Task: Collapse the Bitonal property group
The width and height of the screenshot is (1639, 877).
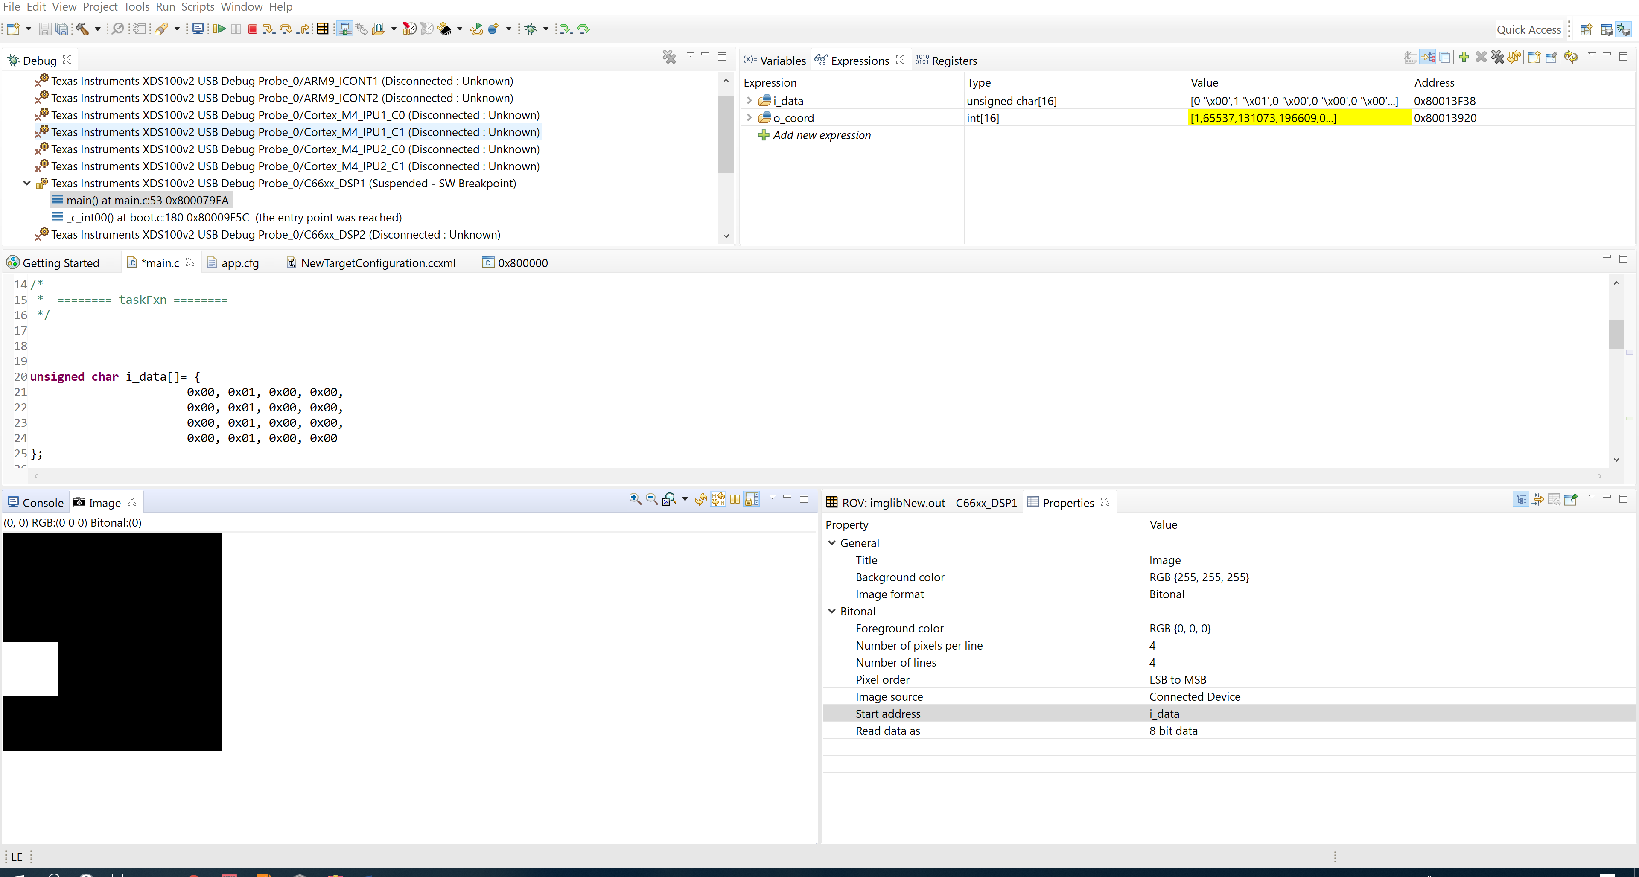Action: [x=831, y=611]
